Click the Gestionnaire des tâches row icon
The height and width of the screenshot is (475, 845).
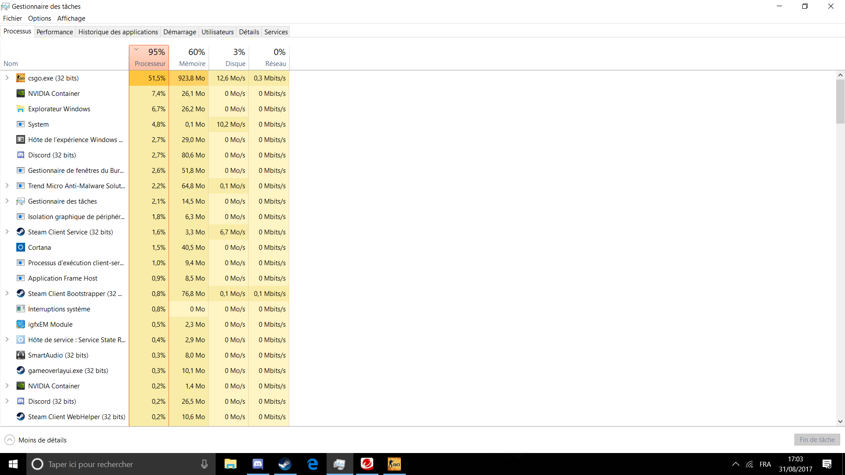pos(20,201)
